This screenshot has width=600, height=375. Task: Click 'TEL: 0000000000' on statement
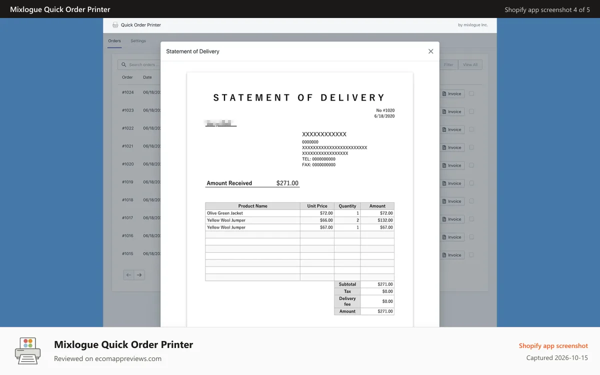pyautogui.click(x=319, y=159)
